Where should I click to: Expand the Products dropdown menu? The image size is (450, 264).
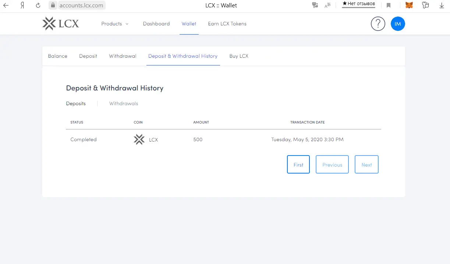pyautogui.click(x=115, y=24)
